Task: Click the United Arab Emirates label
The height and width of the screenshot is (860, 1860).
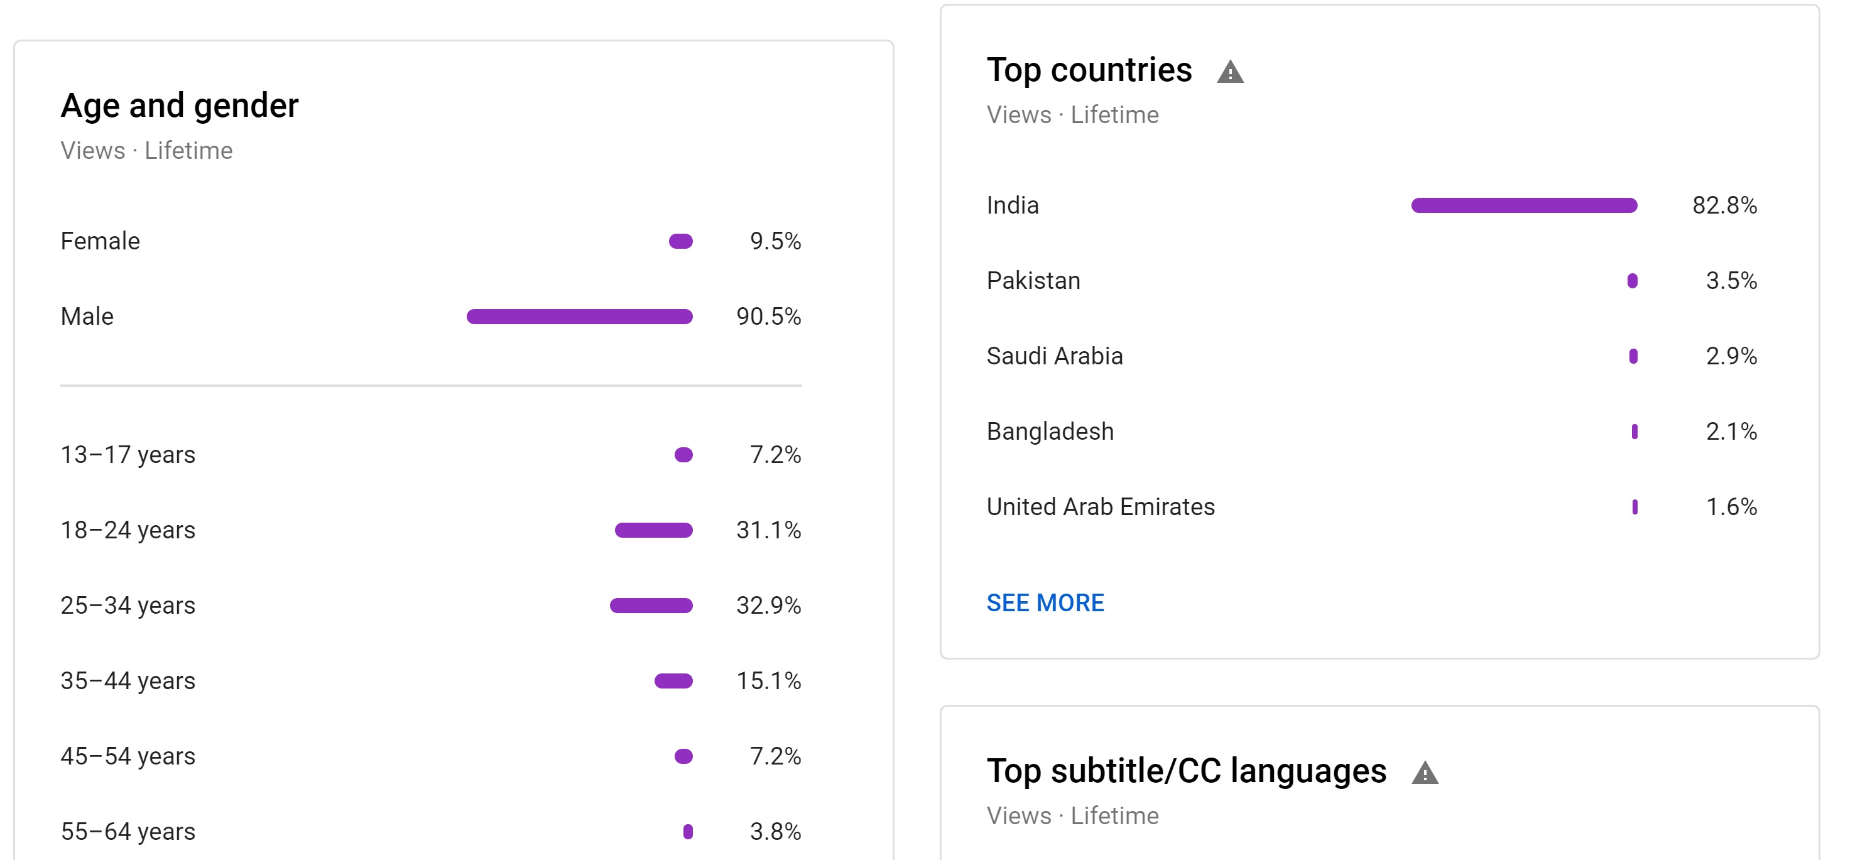Action: pyautogui.click(x=1101, y=506)
